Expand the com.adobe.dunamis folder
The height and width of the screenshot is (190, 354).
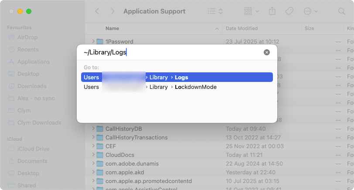tap(93, 163)
